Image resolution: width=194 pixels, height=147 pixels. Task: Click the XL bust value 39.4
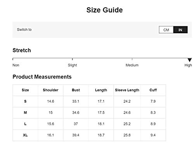pos(76,135)
